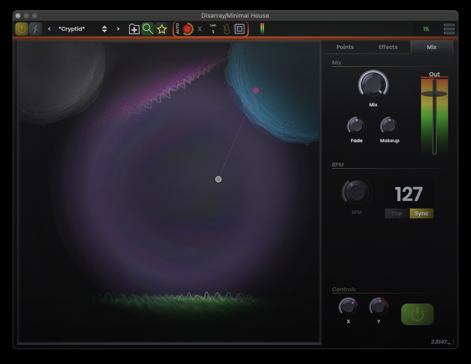
Task: Click the Tap tempo button
Action: [x=397, y=214]
